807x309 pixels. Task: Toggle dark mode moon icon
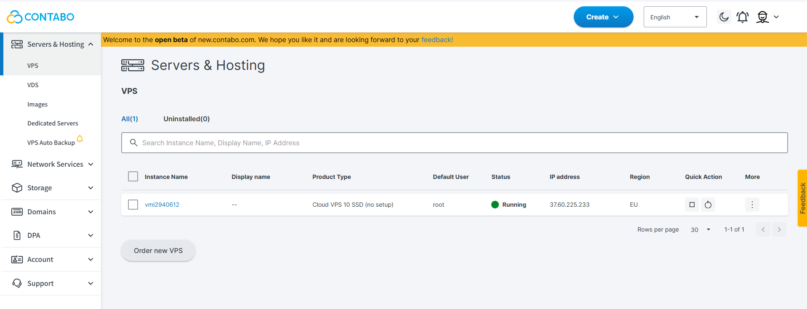tap(724, 17)
